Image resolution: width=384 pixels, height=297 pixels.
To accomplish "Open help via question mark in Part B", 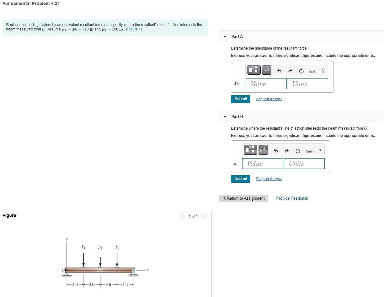I will pyautogui.click(x=320, y=151).
